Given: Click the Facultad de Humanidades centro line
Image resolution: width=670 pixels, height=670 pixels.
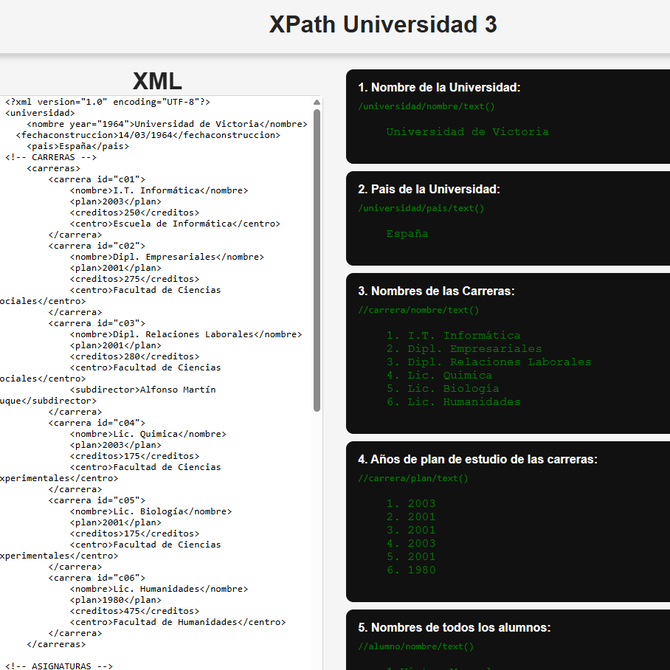Looking at the screenshot, I should (x=178, y=622).
